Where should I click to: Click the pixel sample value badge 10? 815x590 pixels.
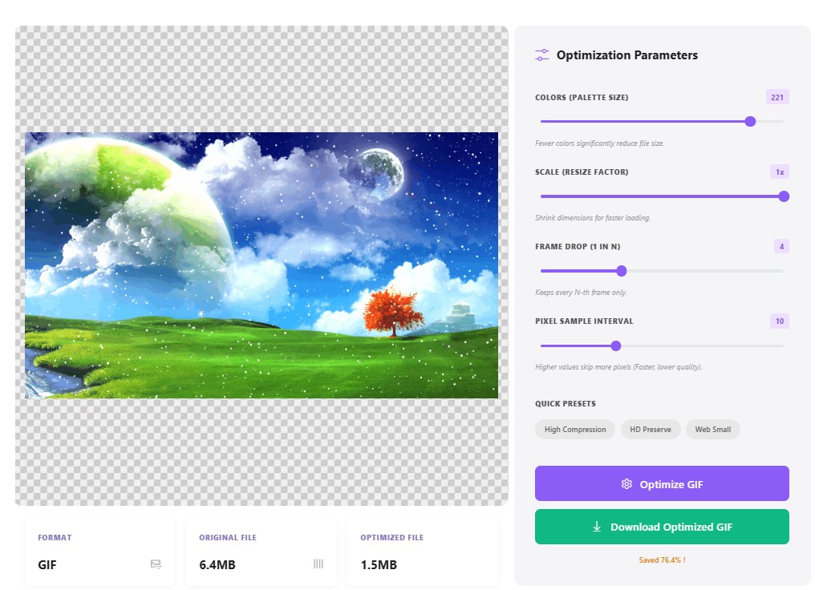(778, 321)
